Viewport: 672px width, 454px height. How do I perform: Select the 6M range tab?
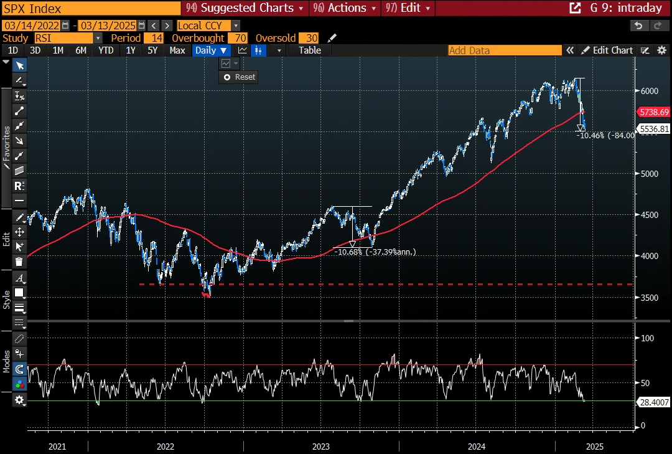[x=80, y=50]
